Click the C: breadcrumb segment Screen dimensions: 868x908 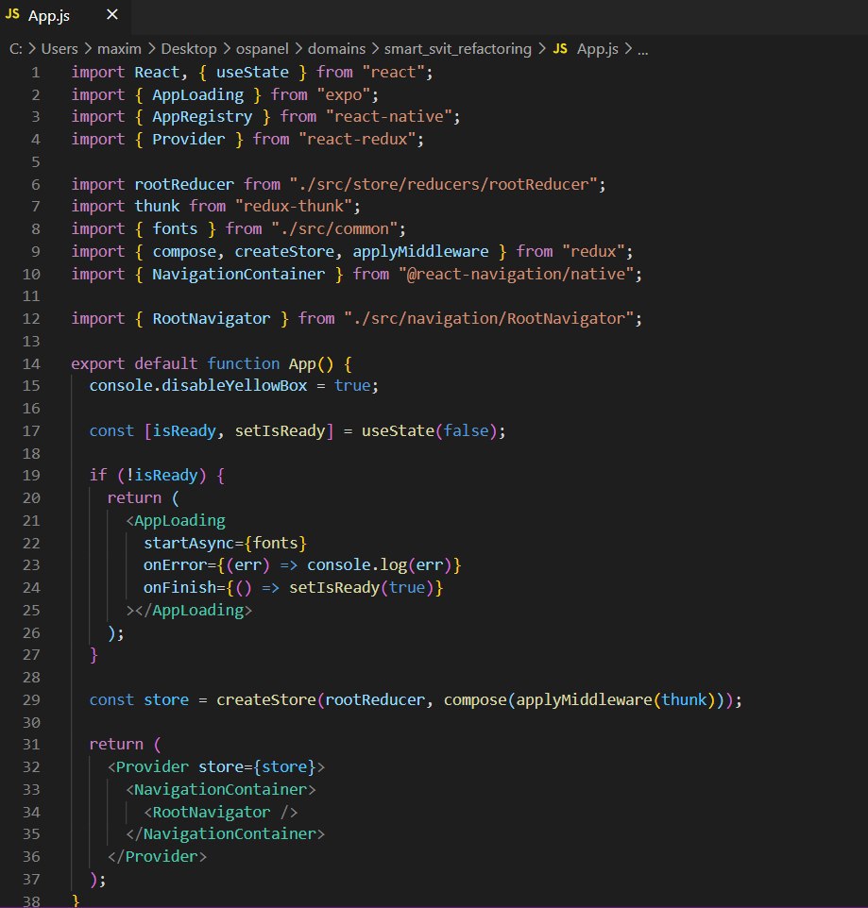(16, 49)
